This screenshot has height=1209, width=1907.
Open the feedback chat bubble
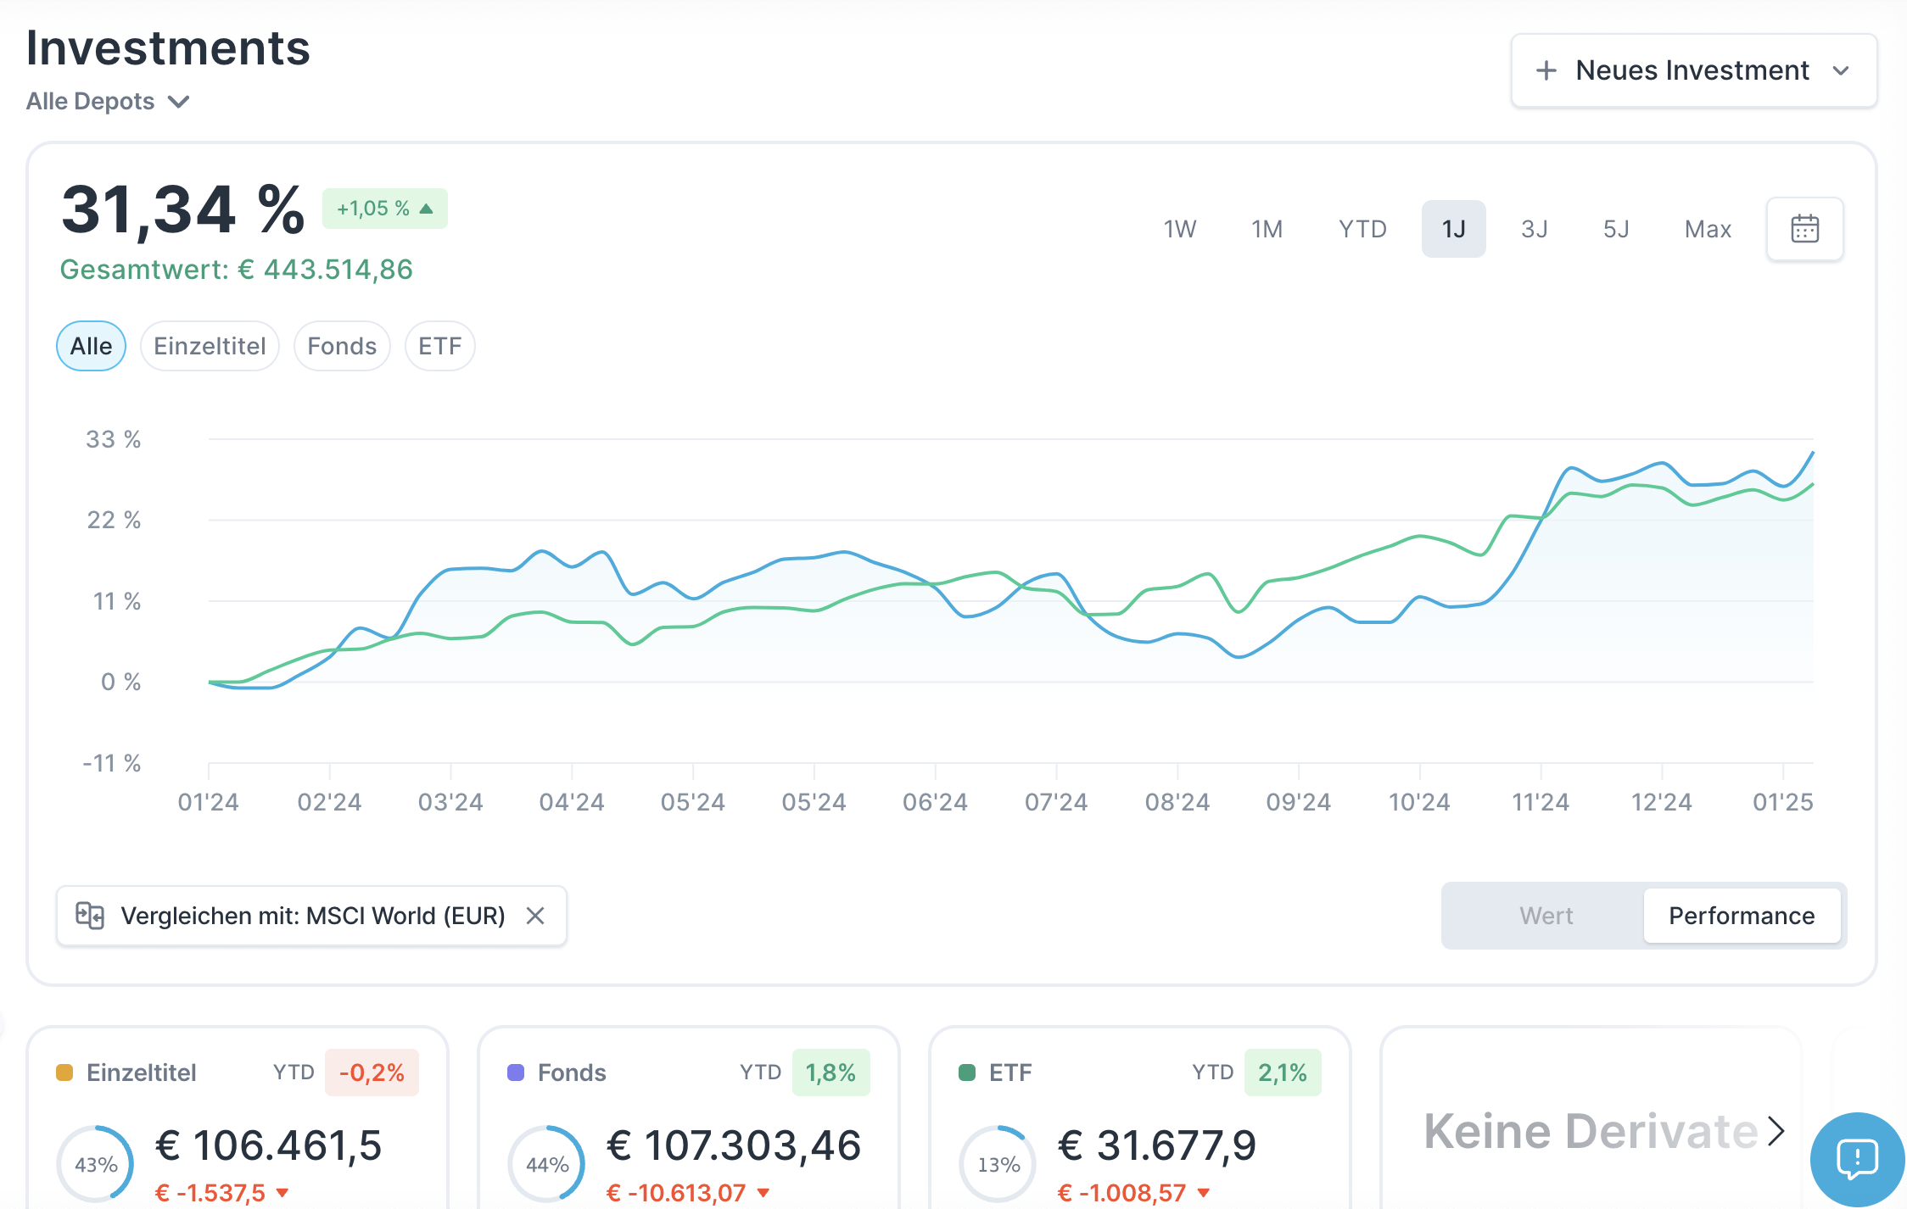click(1857, 1159)
